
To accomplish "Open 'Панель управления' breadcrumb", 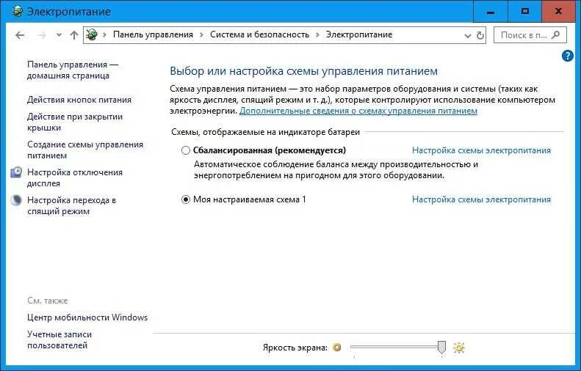I will coord(153,34).
